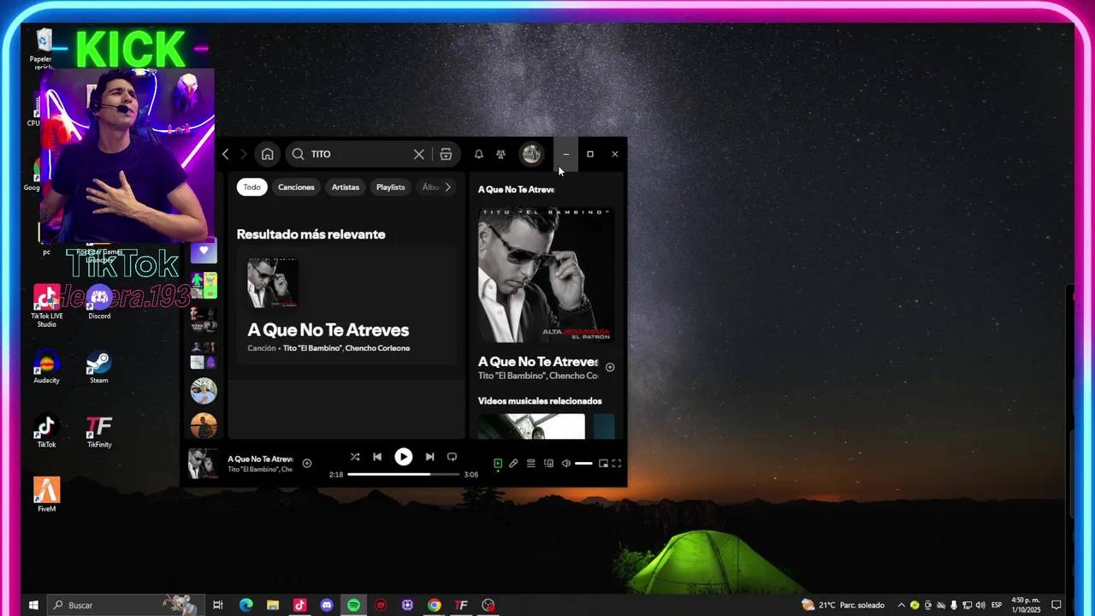Open top result A Que No Te Atreves
This screenshot has height=616, width=1095.
pyautogui.click(x=346, y=307)
